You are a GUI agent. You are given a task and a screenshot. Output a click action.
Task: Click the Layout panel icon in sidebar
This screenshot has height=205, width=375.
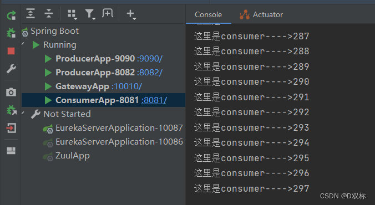[x=11, y=151]
